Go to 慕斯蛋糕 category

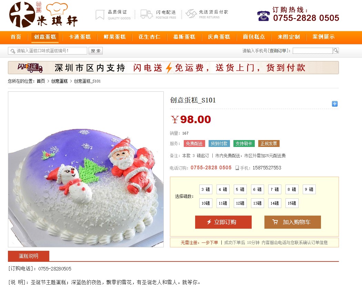184,37
